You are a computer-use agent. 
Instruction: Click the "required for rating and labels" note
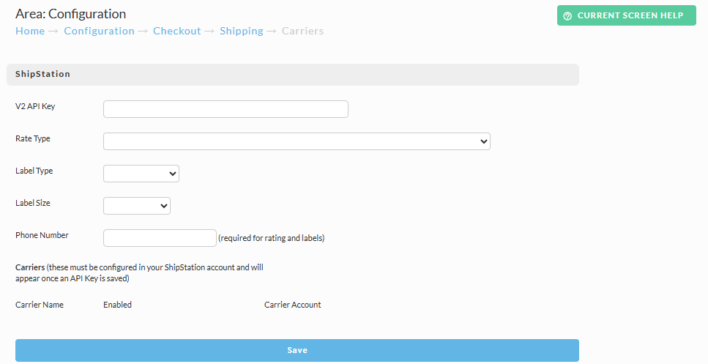272,238
